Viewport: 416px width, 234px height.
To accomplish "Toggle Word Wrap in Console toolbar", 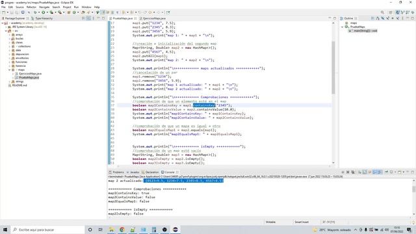I will tap(370, 172).
